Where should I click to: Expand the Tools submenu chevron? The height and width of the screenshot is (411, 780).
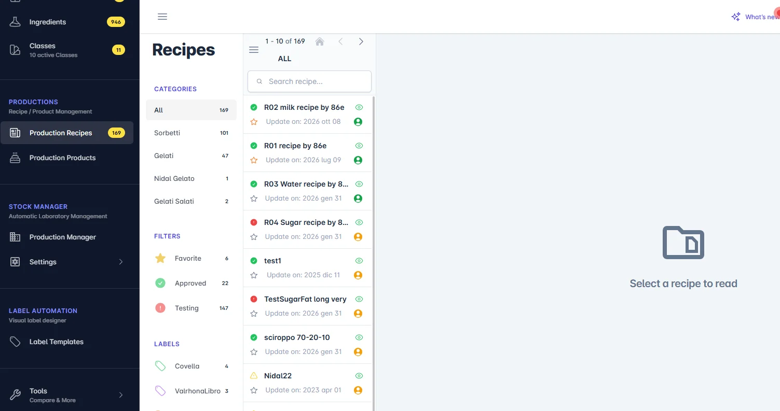click(x=121, y=395)
